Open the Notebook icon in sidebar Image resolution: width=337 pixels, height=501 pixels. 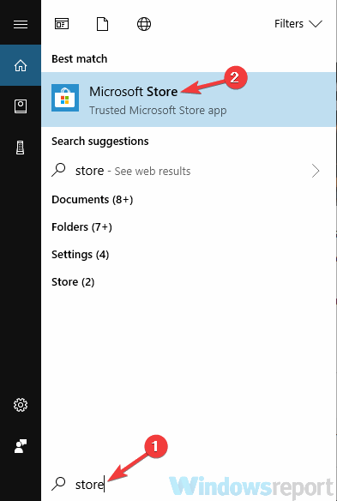(21, 106)
